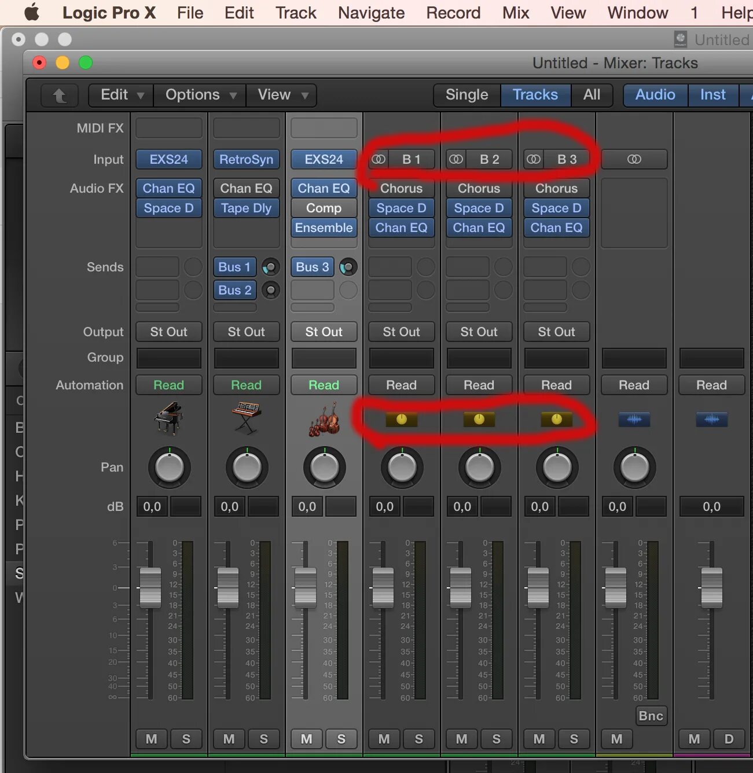Click the blue waveform icon on the Bnc strip
The image size is (753, 773).
pyautogui.click(x=634, y=419)
